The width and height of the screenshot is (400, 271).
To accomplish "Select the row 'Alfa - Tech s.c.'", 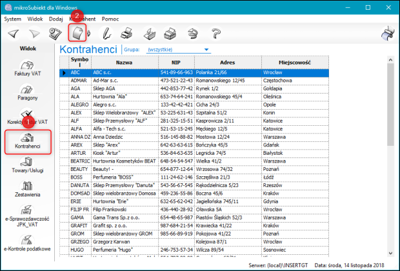I will pyautogui.click(x=194, y=129).
